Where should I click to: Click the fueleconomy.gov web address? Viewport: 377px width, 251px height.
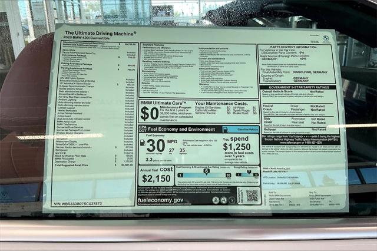161,200
